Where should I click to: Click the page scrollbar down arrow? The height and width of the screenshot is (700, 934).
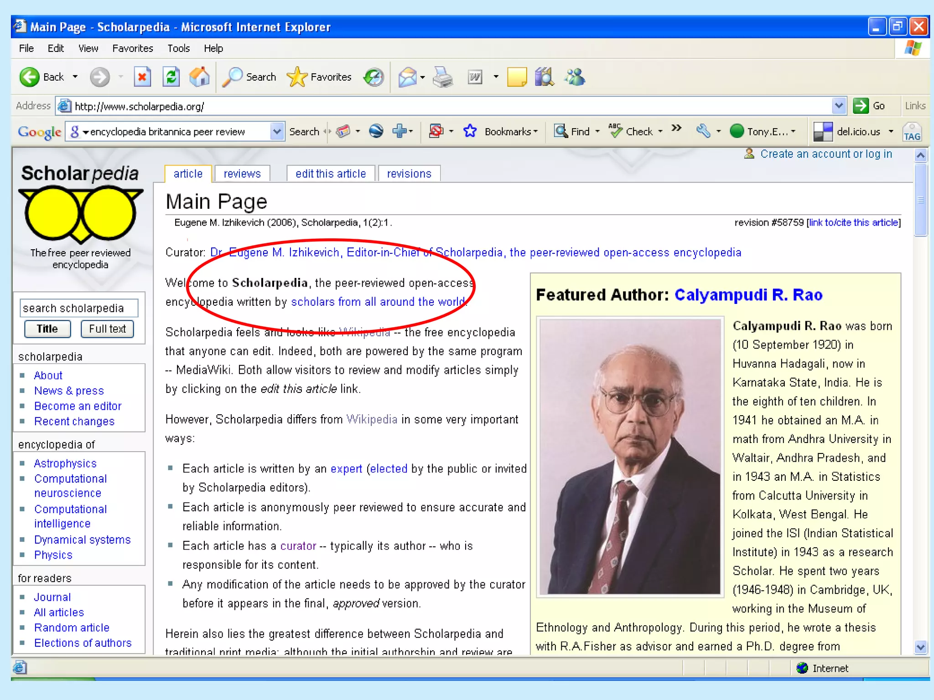point(921,647)
